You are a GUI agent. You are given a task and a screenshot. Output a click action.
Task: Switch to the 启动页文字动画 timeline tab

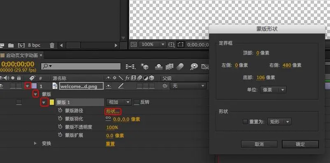[22, 55]
